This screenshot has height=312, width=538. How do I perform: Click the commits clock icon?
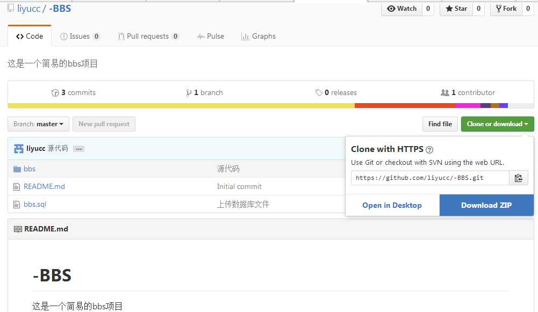coord(55,92)
